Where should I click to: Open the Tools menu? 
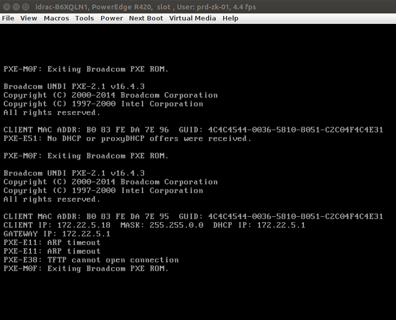84,18
